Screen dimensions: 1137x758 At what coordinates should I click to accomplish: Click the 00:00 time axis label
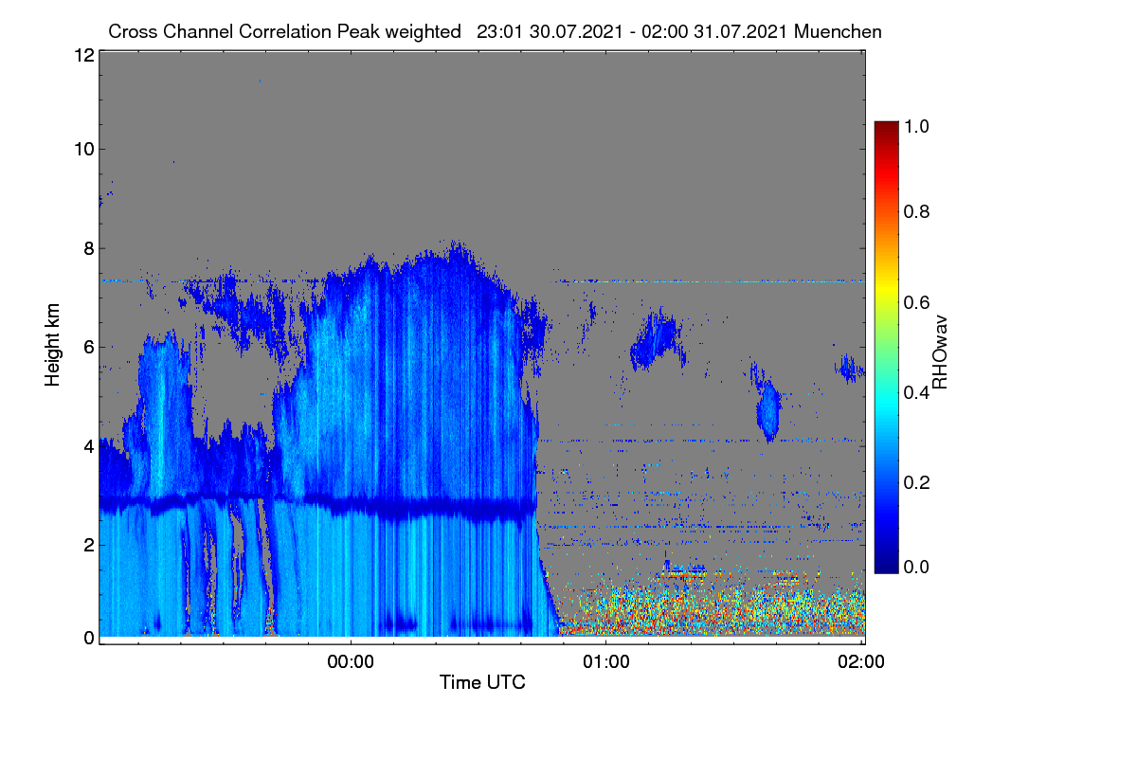click(x=351, y=662)
